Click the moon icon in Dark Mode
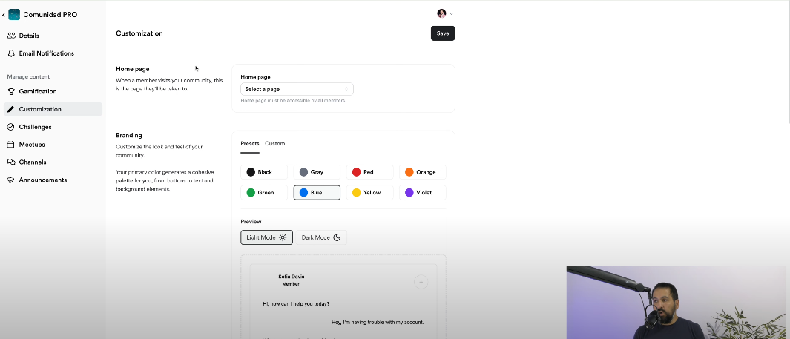This screenshot has height=339, width=790. pyautogui.click(x=337, y=237)
